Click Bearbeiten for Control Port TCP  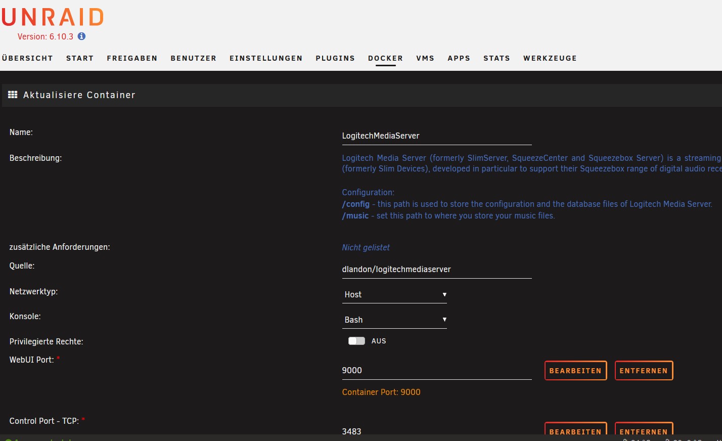click(575, 429)
